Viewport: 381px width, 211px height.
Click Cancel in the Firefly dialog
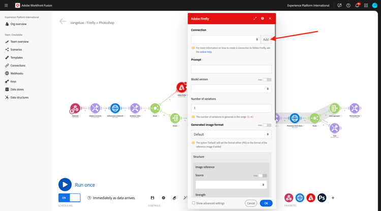[x=251, y=203]
